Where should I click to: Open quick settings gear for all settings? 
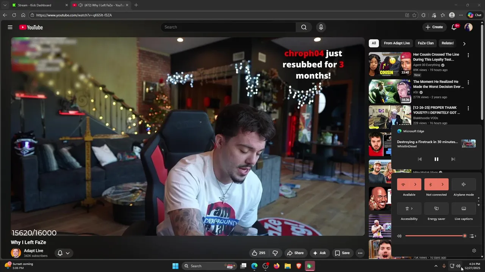tap(474, 250)
